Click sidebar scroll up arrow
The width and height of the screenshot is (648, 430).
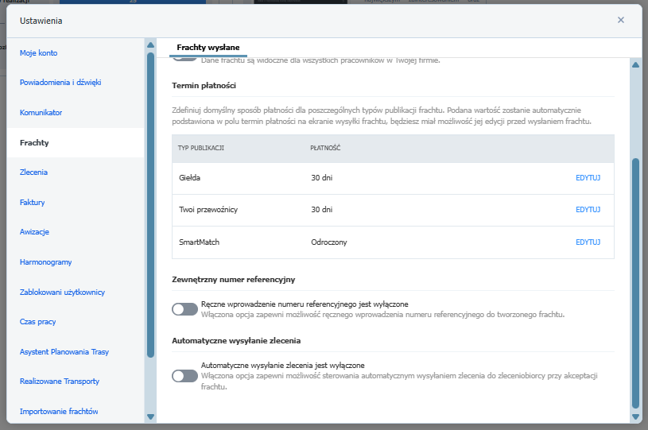tap(150, 45)
